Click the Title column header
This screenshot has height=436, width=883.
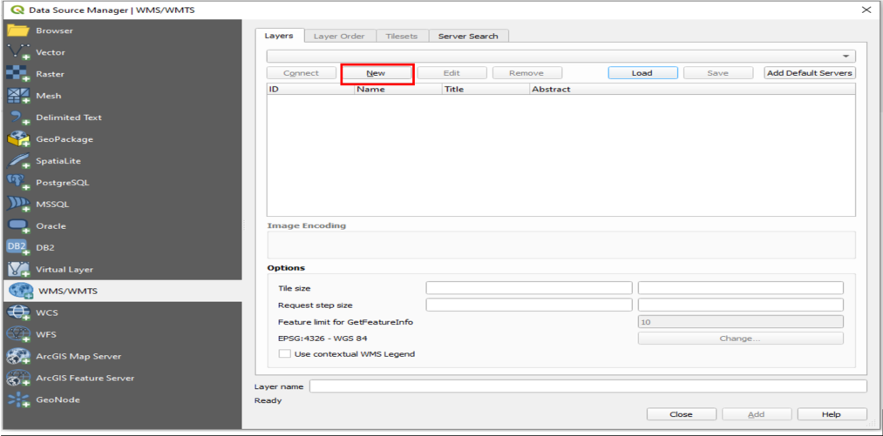486,89
